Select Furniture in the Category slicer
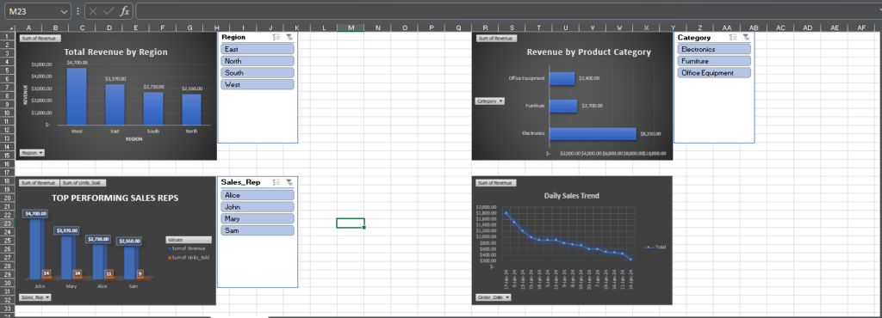This screenshot has width=882, height=318. [714, 61]
